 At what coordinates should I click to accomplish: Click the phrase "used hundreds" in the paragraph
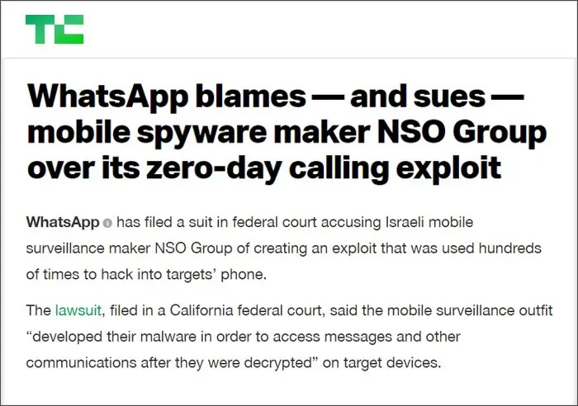click(x=491, y=248)
